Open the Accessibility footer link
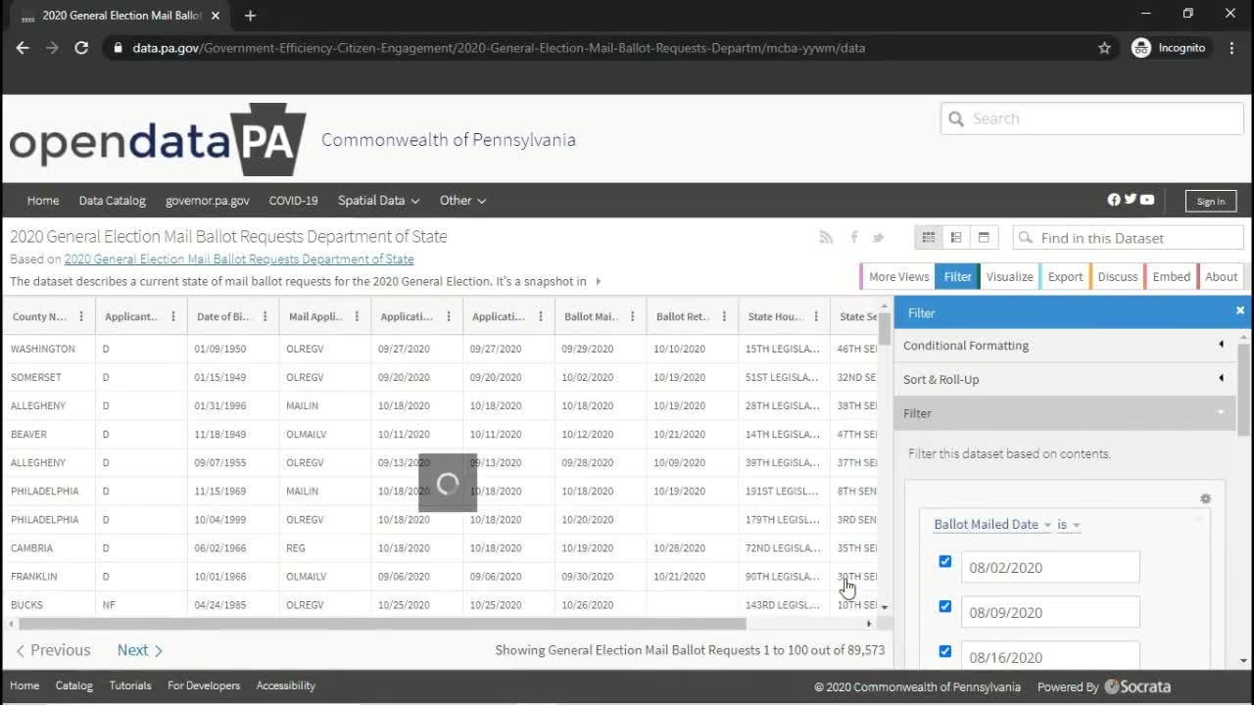Viewport: 1254px width, 705px height. pyautogui.click(x=286, y=685)
